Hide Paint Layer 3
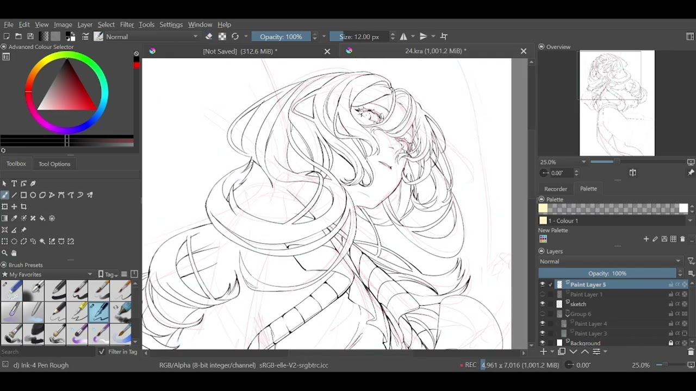The width and height of the screenshot is (696, 391). click(x=542, y=333)
